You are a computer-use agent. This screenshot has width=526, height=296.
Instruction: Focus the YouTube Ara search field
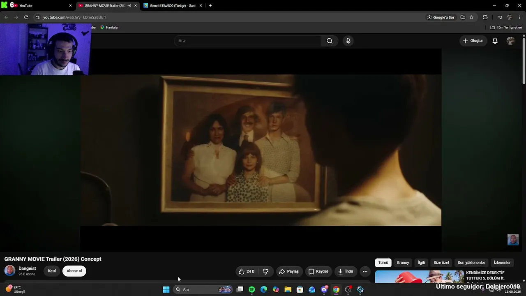click(x=248, y=41)
